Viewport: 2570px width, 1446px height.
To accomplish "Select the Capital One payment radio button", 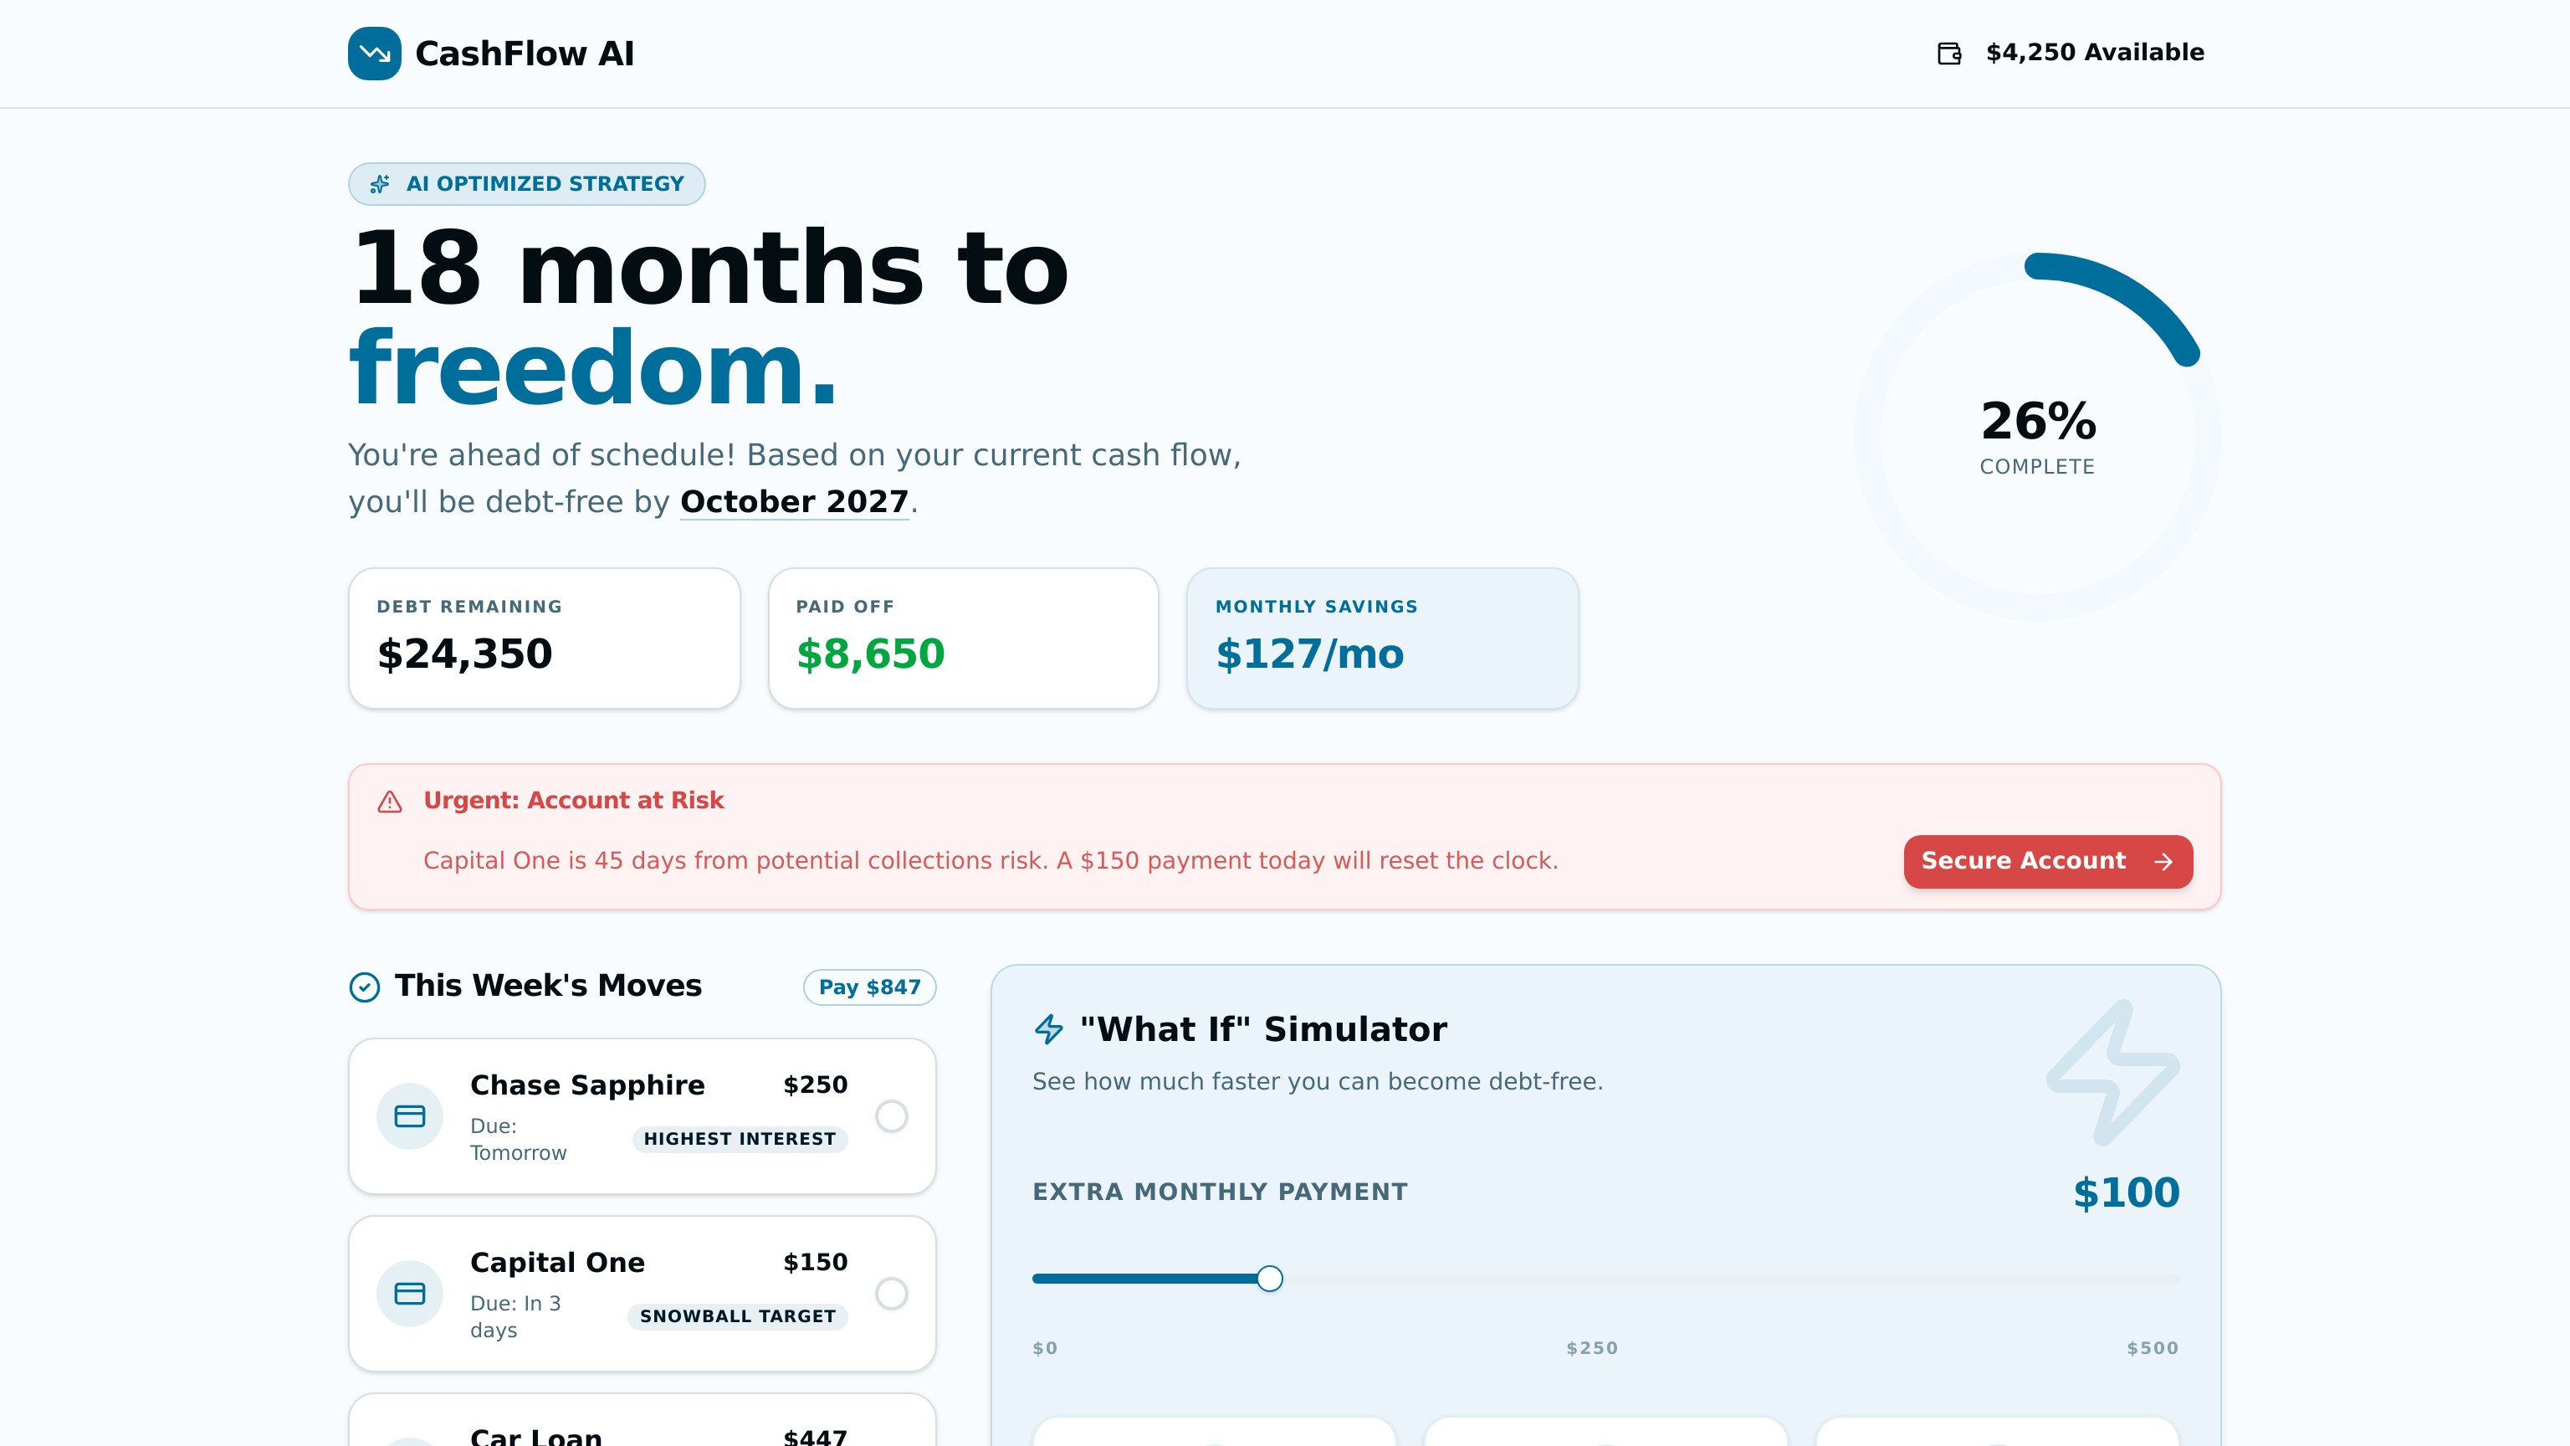I will pos(891,1294).
